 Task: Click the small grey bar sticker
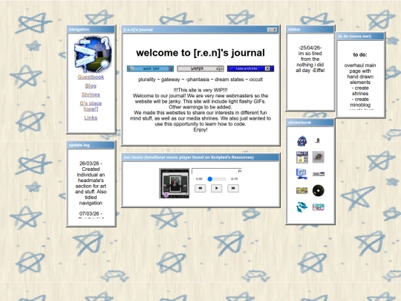coord(319,174)
